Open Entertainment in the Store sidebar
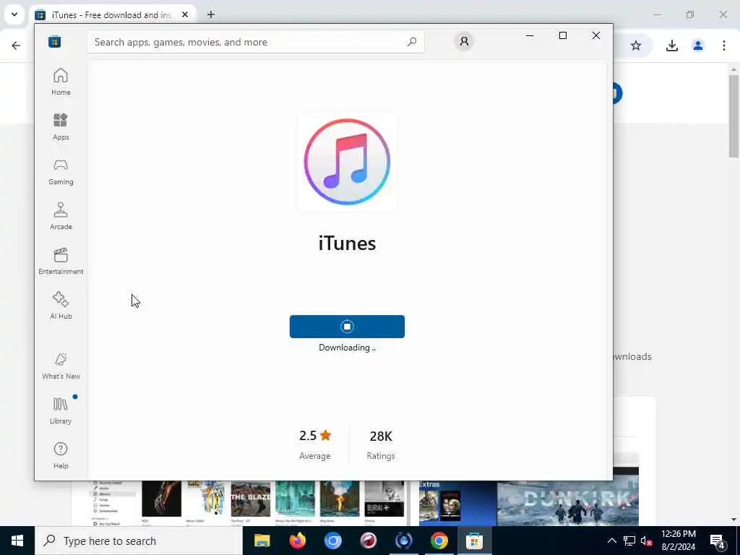The width and height of the screenshot is (740, 555). point(61,262)
